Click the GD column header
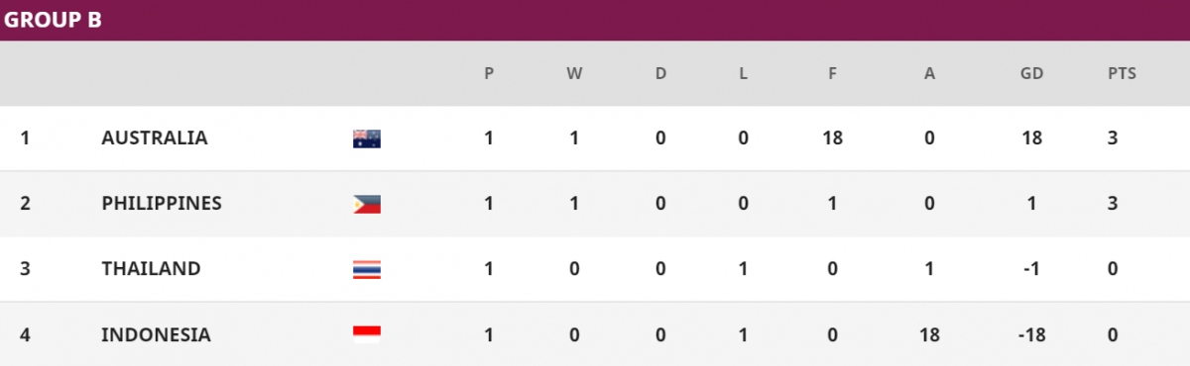This screenshot has height=366, width=1190. 1032,73
